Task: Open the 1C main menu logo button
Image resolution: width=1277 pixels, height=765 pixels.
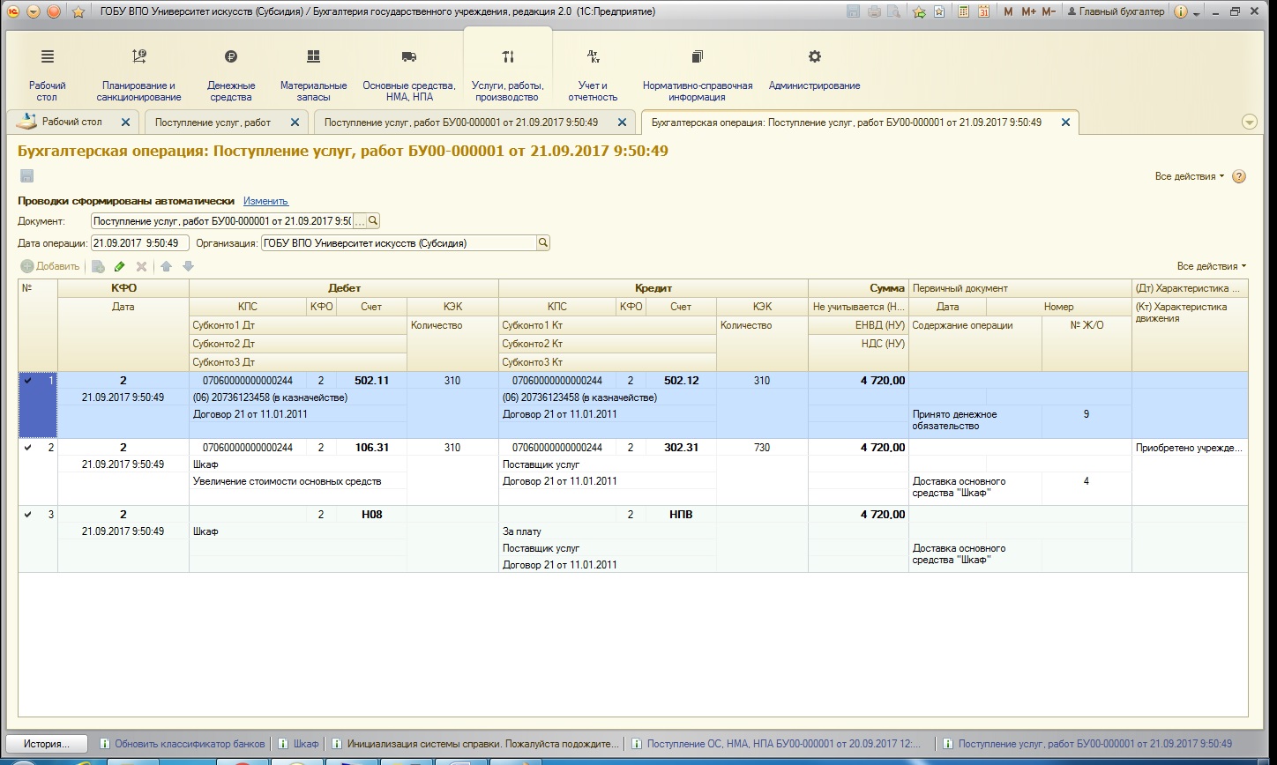Action: coord(13,11)
